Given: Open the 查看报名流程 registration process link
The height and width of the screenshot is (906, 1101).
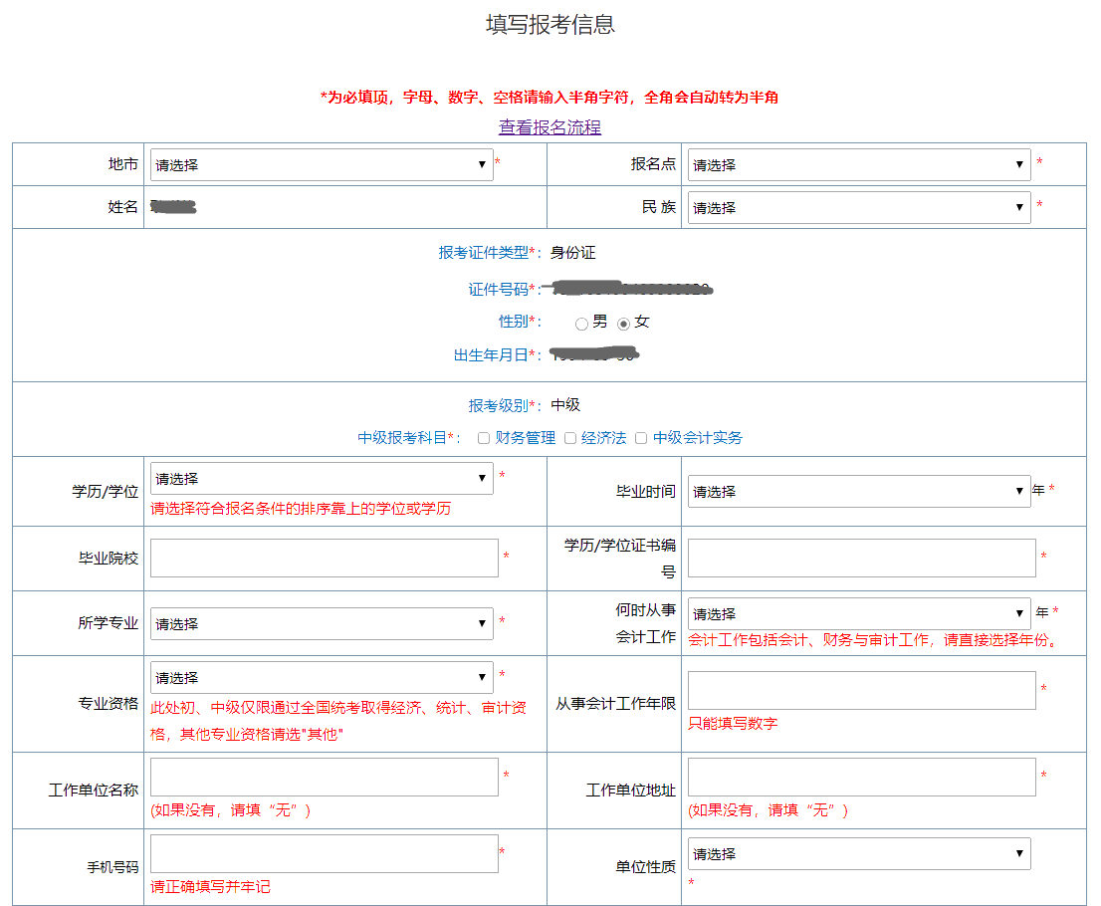Looking at the screenshot, I should [550, 127].
